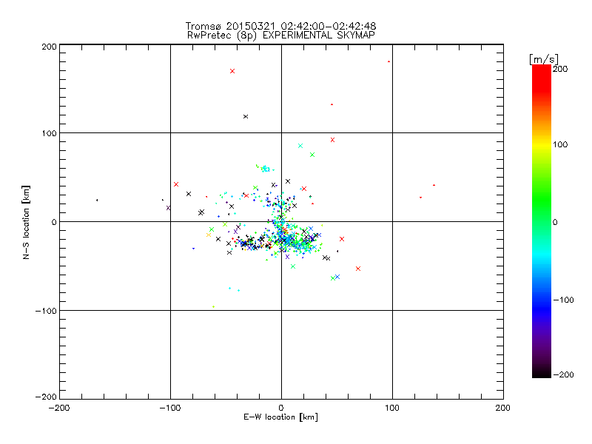Screen dimensions: 592x444
Task: Select the 'RwPretec (8p) EXPERIMENTAL SKYMAP' subtitle
Action: pos(281,36)
